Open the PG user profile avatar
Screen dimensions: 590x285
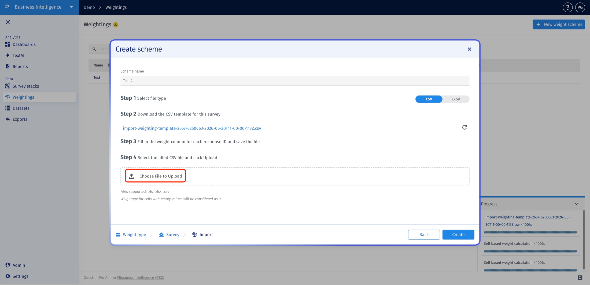pyautogui.click(x=580, y=7)
